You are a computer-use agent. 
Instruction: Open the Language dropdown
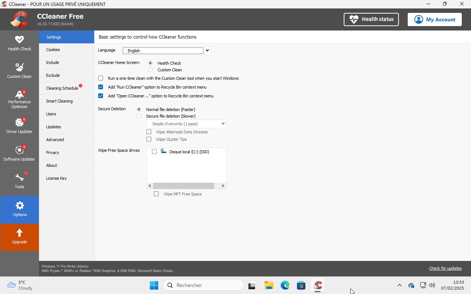(x=207, y=50)
